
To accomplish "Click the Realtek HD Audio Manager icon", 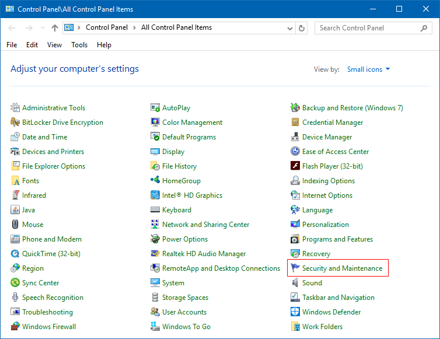I will pos(155,253).
